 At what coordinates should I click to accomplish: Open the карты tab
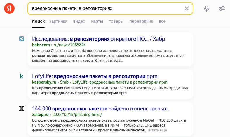[x=97, y=21]
